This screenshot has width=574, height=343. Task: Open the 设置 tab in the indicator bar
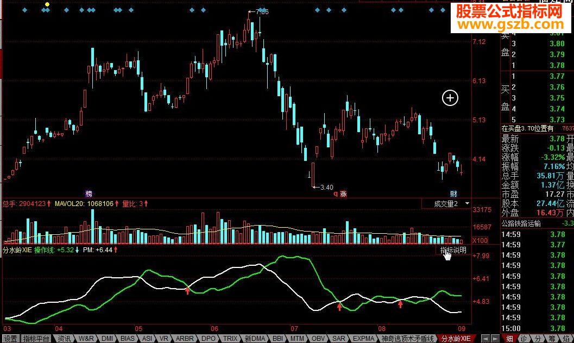coord(11,339)
